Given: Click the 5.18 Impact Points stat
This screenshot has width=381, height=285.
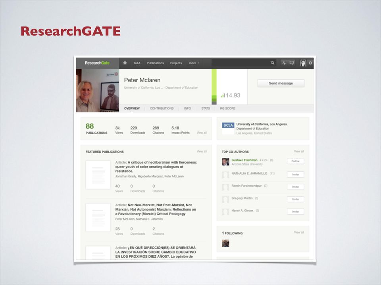Looking at the screenshot, I should point(180,130).
